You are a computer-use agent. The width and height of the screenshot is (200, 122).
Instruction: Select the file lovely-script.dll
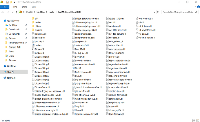click(x=115, y=19)
